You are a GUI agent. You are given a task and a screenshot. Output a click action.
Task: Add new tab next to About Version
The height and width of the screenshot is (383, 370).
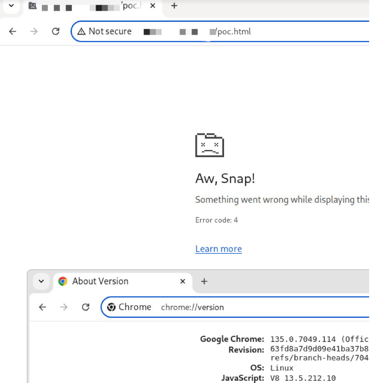click(x=204, y=281)
